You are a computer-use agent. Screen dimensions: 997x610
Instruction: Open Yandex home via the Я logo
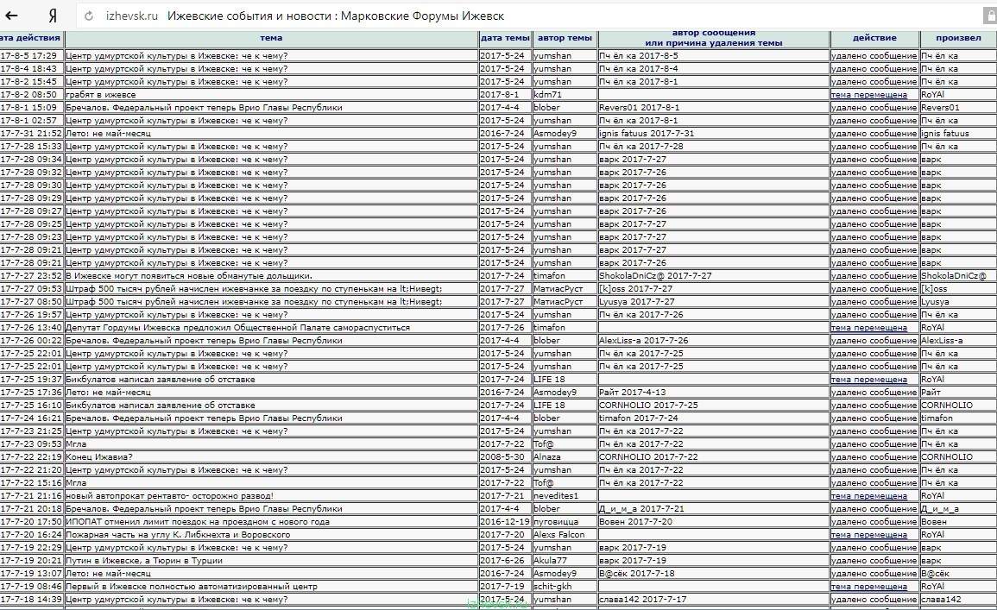pyautogui.click(x=53, y=16)
